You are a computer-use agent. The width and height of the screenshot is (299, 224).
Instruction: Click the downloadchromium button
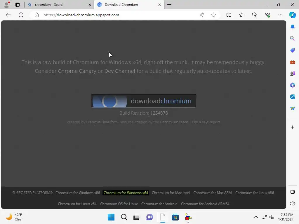tap(144, 101)
